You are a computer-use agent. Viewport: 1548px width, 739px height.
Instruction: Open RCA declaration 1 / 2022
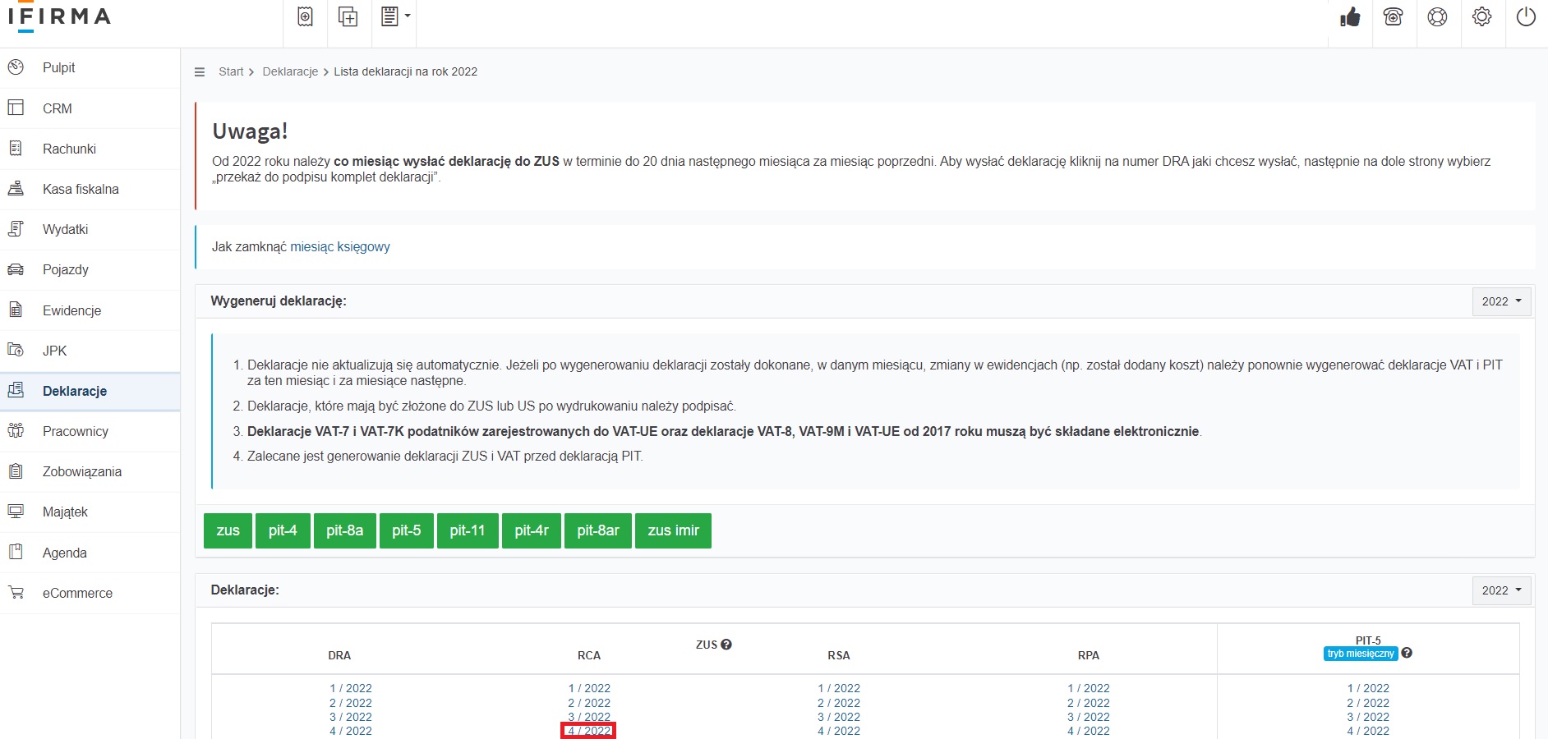pos(589,688)
